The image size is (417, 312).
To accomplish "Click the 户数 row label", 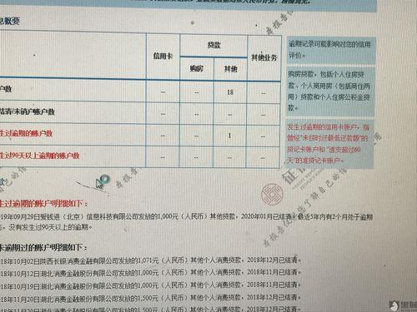I will [6, 89].
